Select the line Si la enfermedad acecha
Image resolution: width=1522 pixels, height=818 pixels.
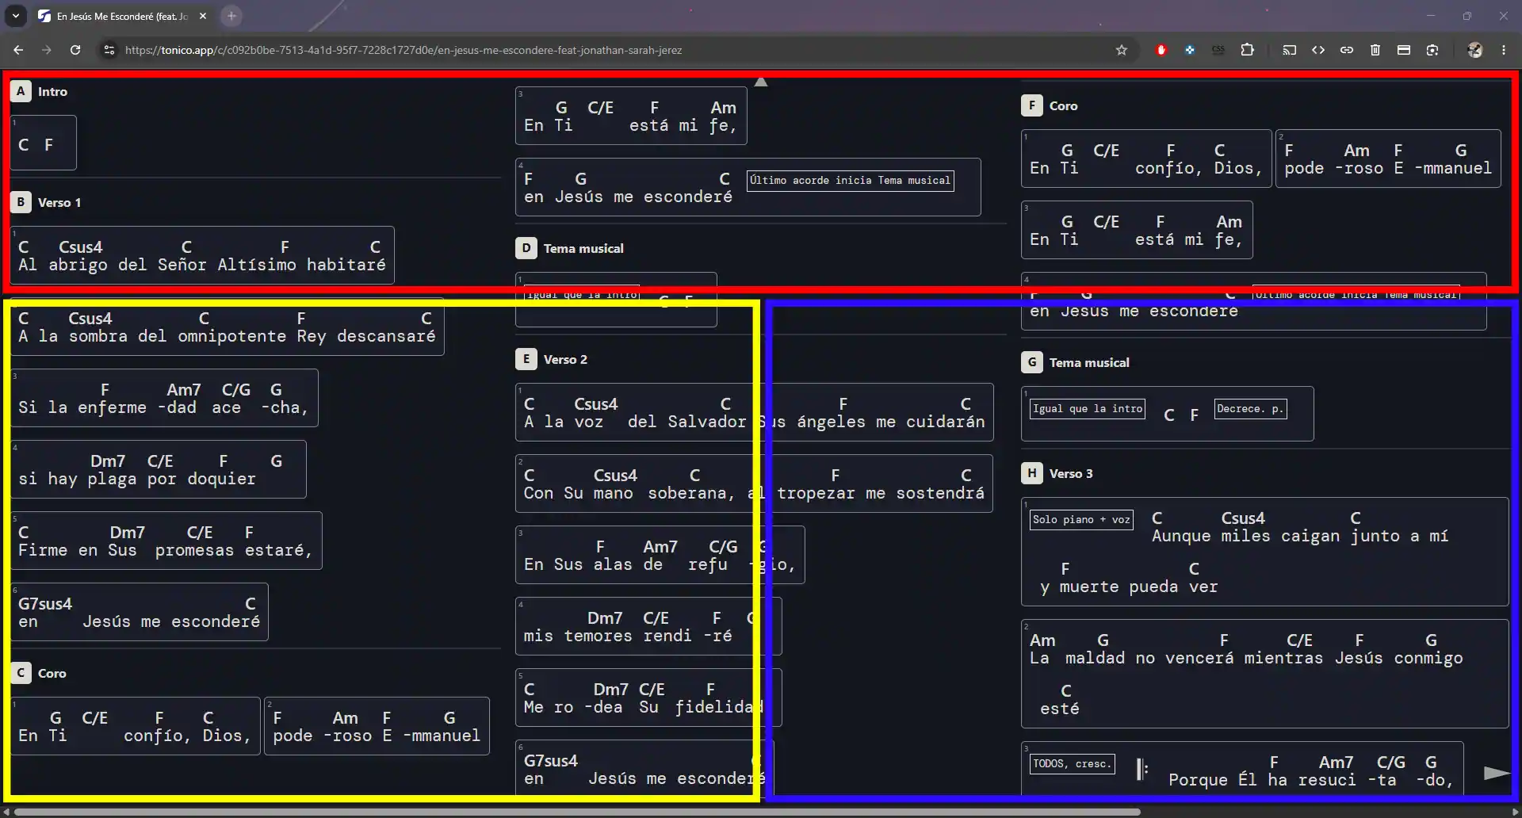[165, 398]
